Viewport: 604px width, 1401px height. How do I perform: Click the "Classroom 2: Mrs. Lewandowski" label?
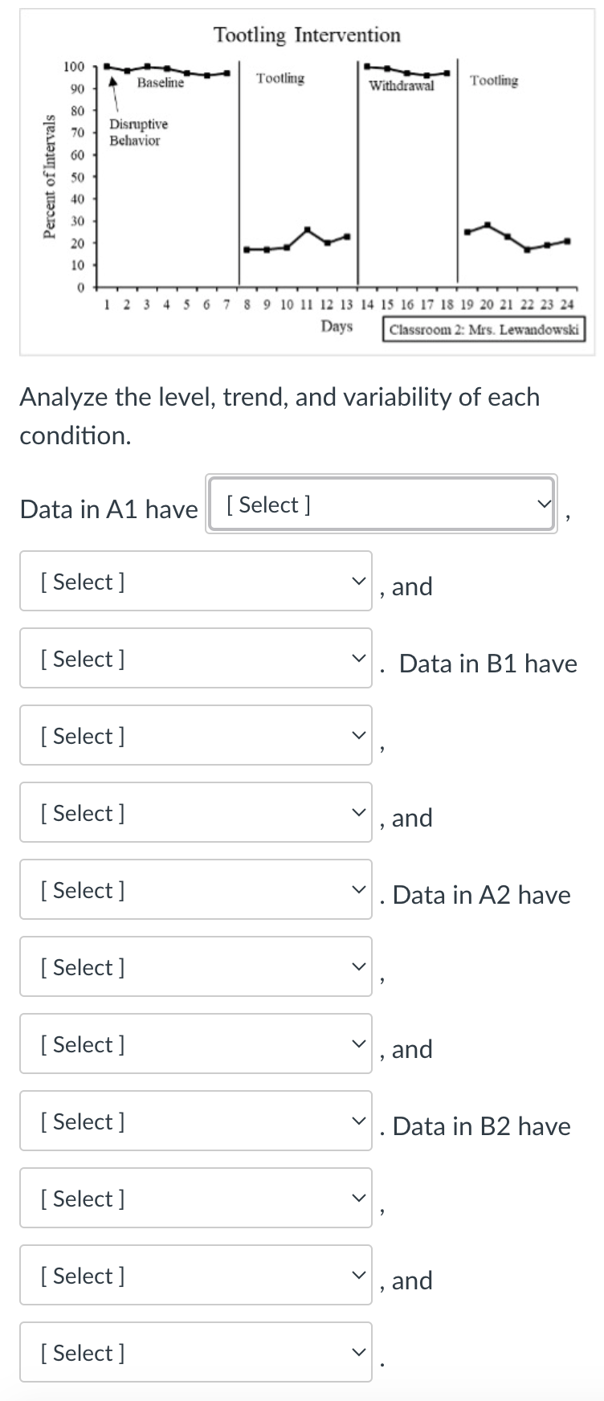(x=484, y=329)
